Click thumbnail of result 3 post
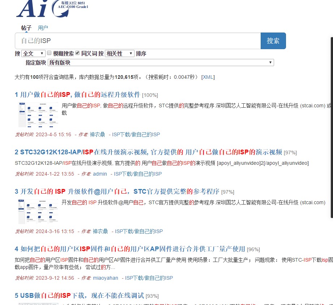The image size is (333, 305). 38,211
